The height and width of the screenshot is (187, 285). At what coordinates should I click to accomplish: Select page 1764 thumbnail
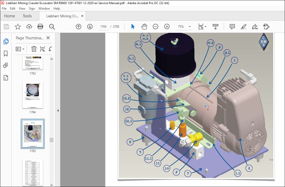click(x=33, y=95)
